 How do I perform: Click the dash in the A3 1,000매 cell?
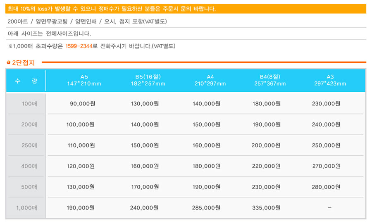329,208
